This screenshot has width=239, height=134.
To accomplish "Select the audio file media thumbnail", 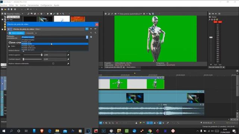I will point(62,19).
